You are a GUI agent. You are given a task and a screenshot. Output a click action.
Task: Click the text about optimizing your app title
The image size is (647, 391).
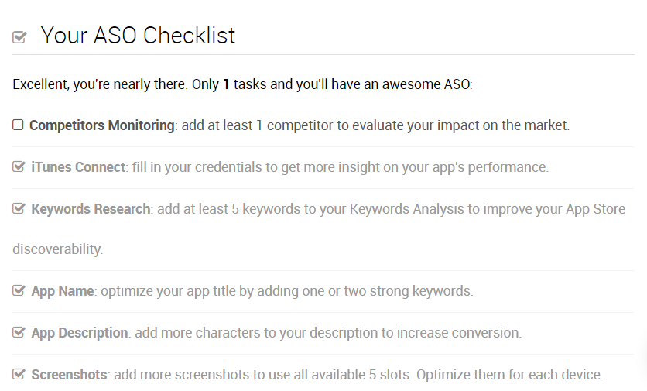click(287, 291)
